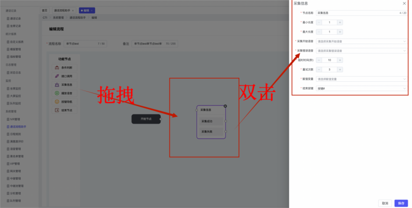
Task: Click the 取消 button
Action: pyautogui.click(x=384, y=203)
